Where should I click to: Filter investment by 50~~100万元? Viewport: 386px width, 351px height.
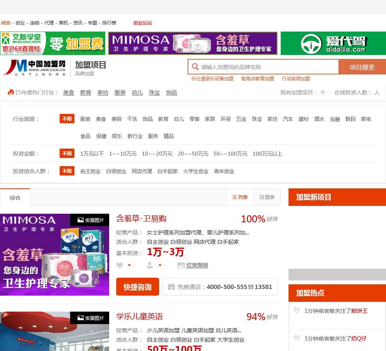(230, 154)
